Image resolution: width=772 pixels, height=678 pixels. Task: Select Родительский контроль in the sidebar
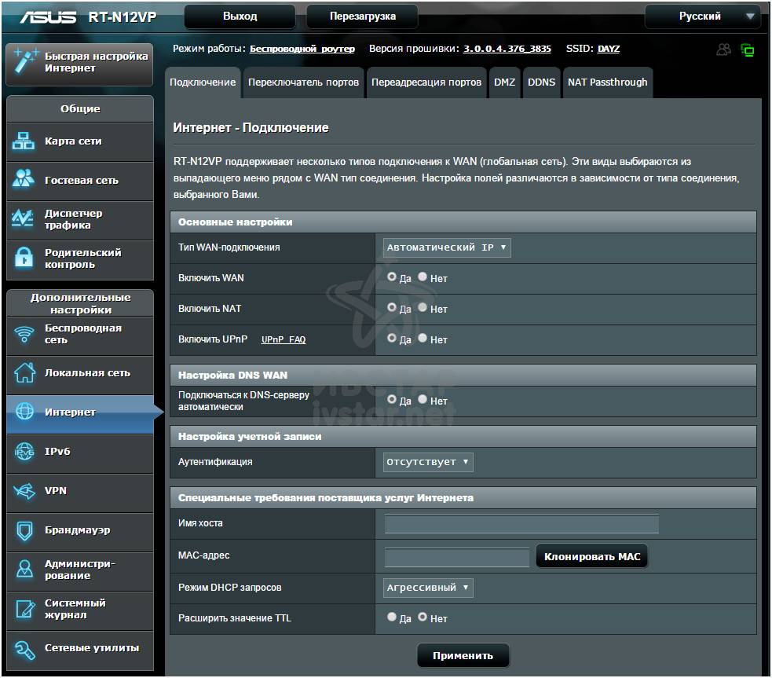coord(80,259)
